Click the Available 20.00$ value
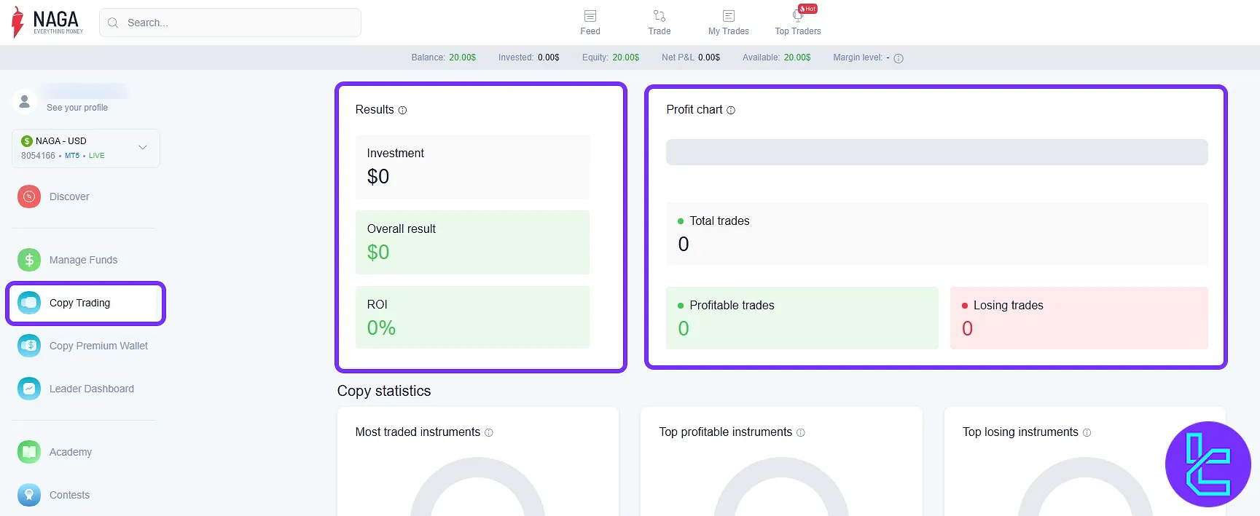 pos(797,57)
